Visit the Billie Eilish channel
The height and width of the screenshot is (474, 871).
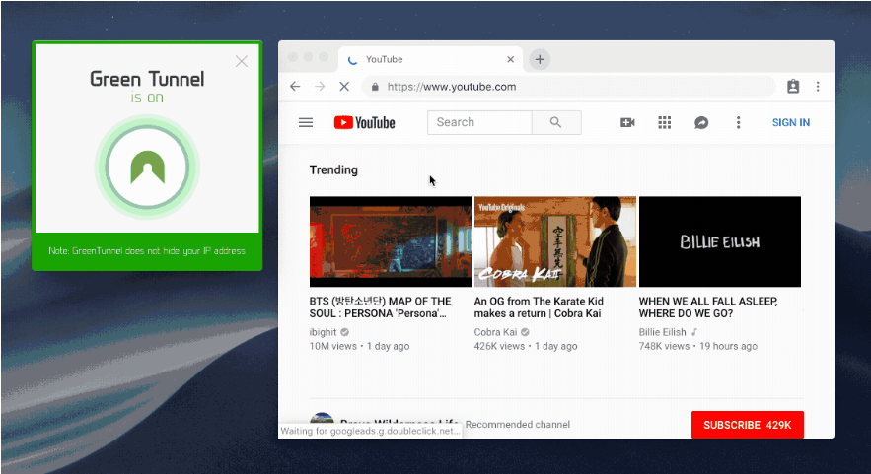coord(662,332)
